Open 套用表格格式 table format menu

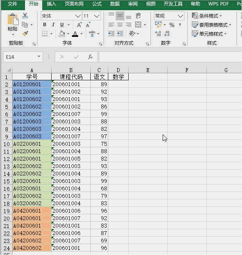pyautogui.click(x=212, y=25)
